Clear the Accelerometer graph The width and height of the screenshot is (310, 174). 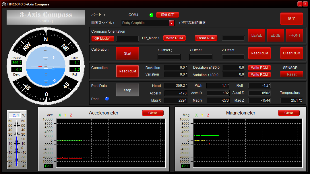click(x=153, y=113)
